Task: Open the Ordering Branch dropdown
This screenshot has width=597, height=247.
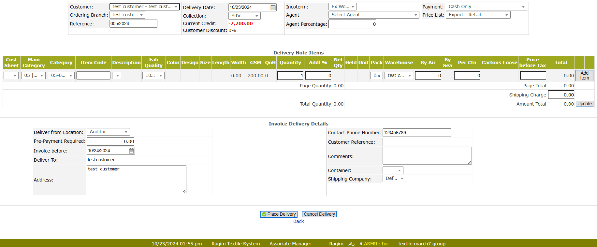Action: [127, 15]
